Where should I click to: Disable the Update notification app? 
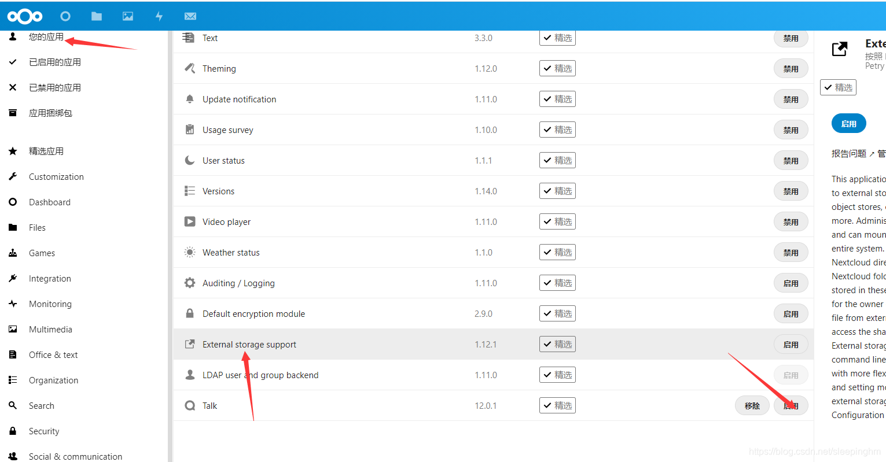click(x=791, y=99)
